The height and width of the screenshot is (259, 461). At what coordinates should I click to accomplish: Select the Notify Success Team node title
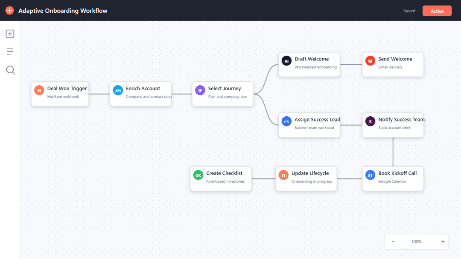[x=401, y=120]
